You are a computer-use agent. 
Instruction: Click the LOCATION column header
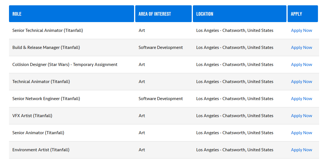pos(240,14)
